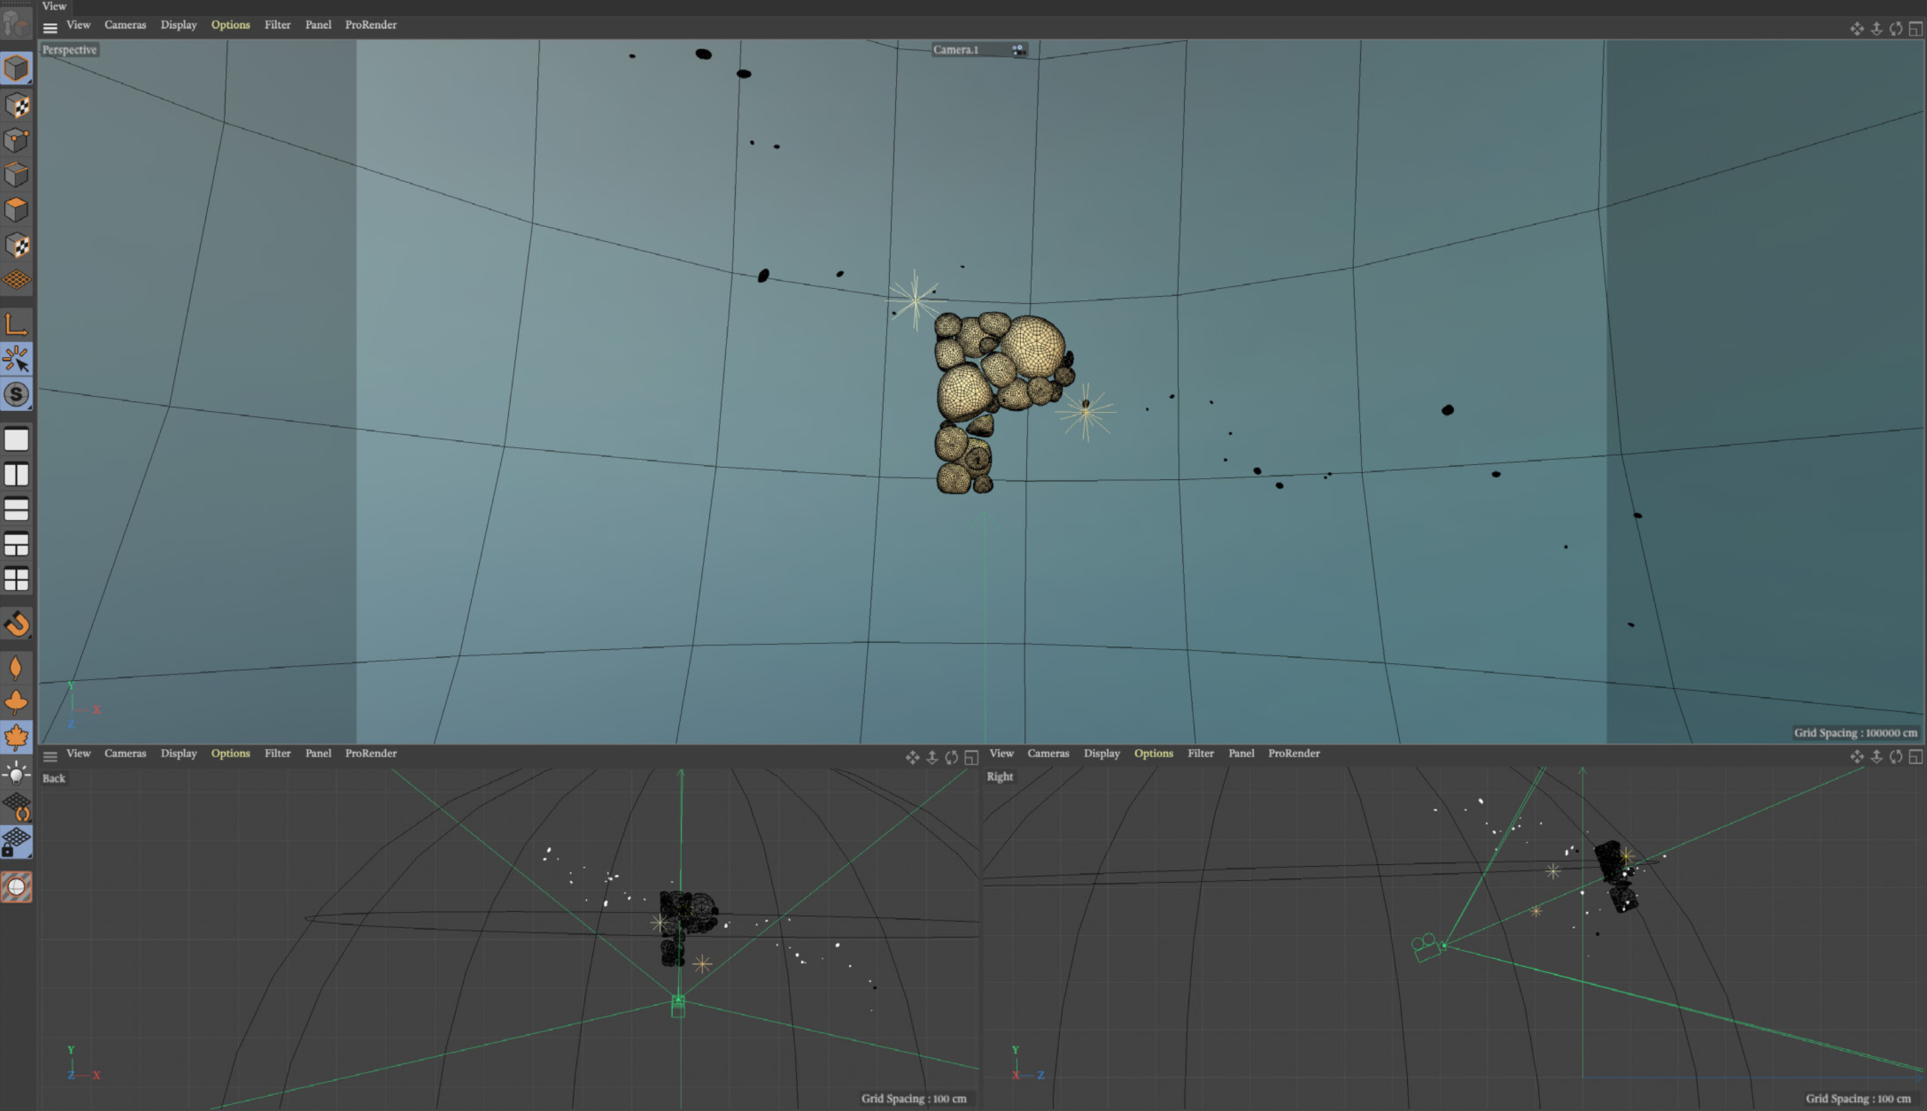
Task: Click move-camera arrows icon in Back viewport
Action: pyautogui.click(x=912, y=757)
